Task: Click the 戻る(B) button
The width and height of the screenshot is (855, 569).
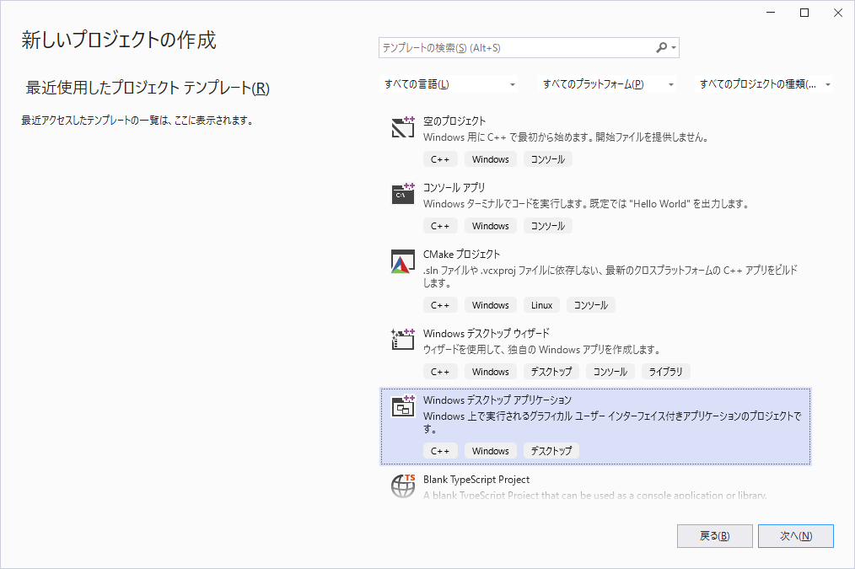Action: click(714, 536)
